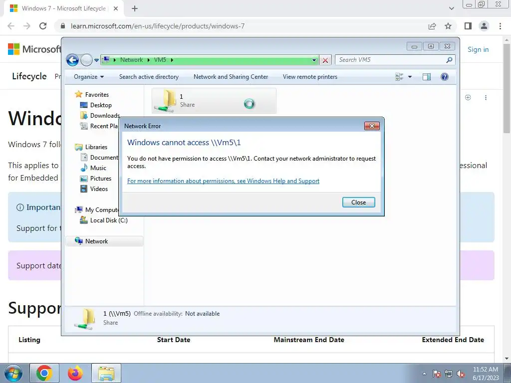Toggle Chrome side panel icon

coord(468,26)
